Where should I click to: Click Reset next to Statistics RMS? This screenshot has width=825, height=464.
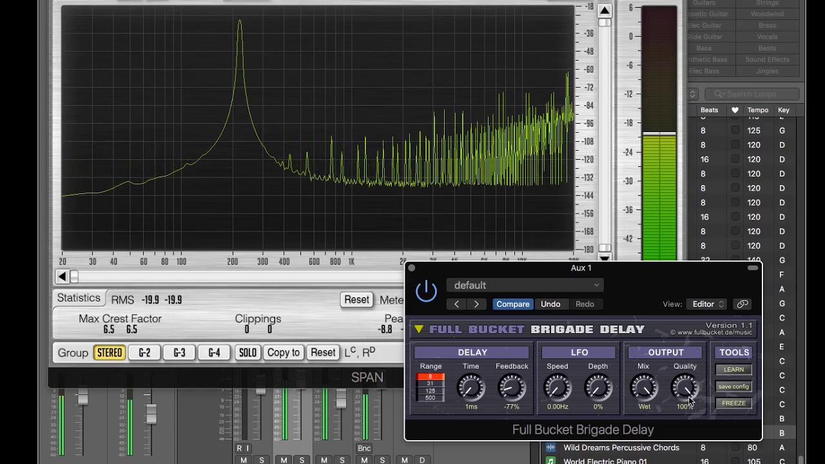(356, 300)
